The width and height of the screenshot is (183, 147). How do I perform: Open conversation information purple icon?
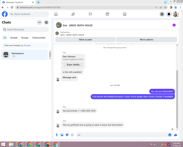click(x=174, y=25)
